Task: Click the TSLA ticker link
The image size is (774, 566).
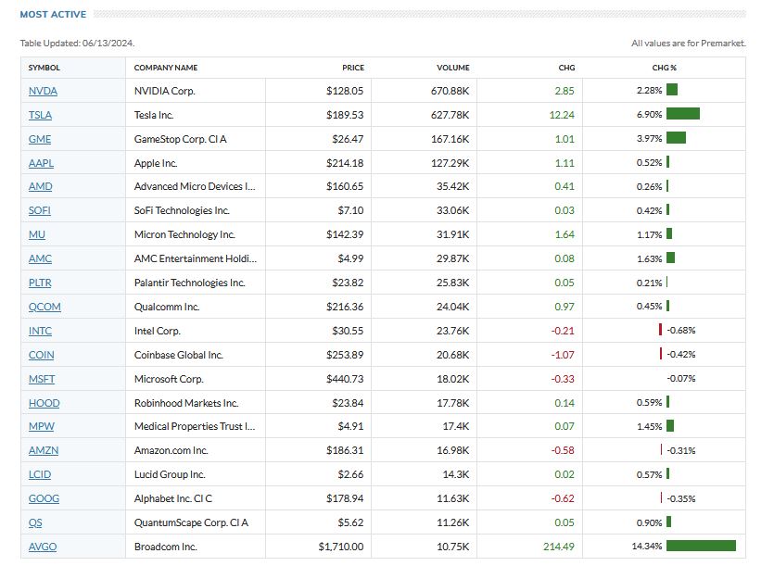Action: click(x=40, y=115)
